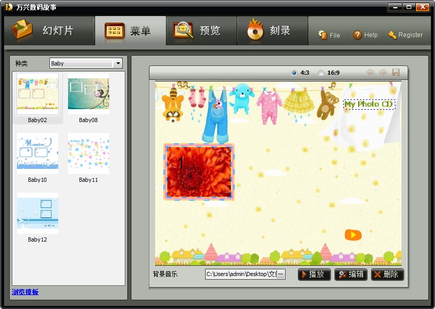Click the orange play button in menu preview
The image size is (435, 309).
353,235
